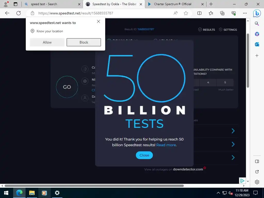This screenshot has height=198, width=264.
Task: Close the speed test - Search tab
Action: pyautogui.click(x=79, y=4)
